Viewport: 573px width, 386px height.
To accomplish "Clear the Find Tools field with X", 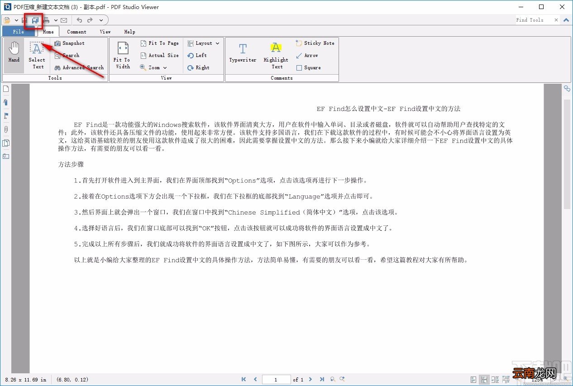I will point(555,20).
